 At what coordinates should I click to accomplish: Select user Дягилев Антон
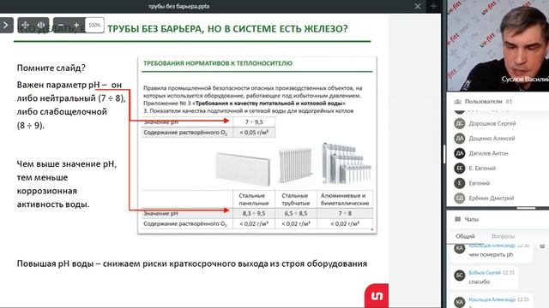(488, 153)
